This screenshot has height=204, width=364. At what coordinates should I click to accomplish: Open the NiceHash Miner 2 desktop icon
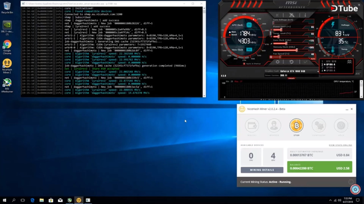click(7, 66)
